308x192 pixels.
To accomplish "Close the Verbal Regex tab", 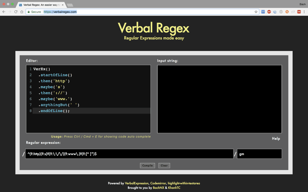I will (x=63, y=5).
